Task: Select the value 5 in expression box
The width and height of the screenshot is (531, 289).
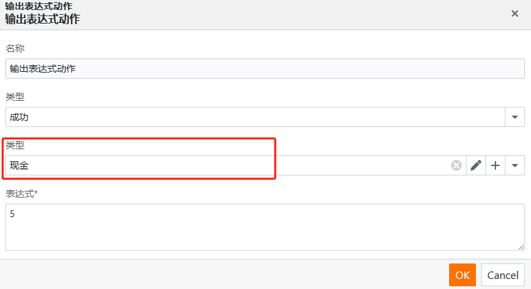Action: tap(12, 214)
